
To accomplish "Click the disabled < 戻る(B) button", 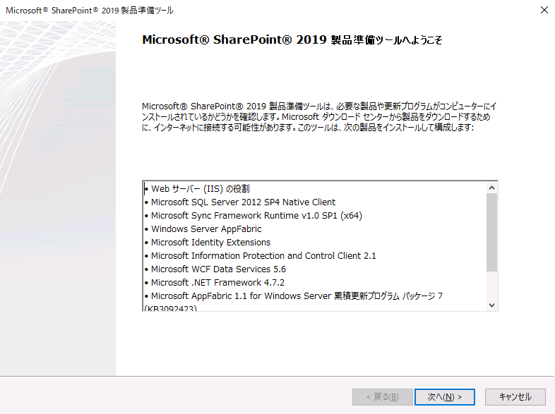I will point(382,397).
